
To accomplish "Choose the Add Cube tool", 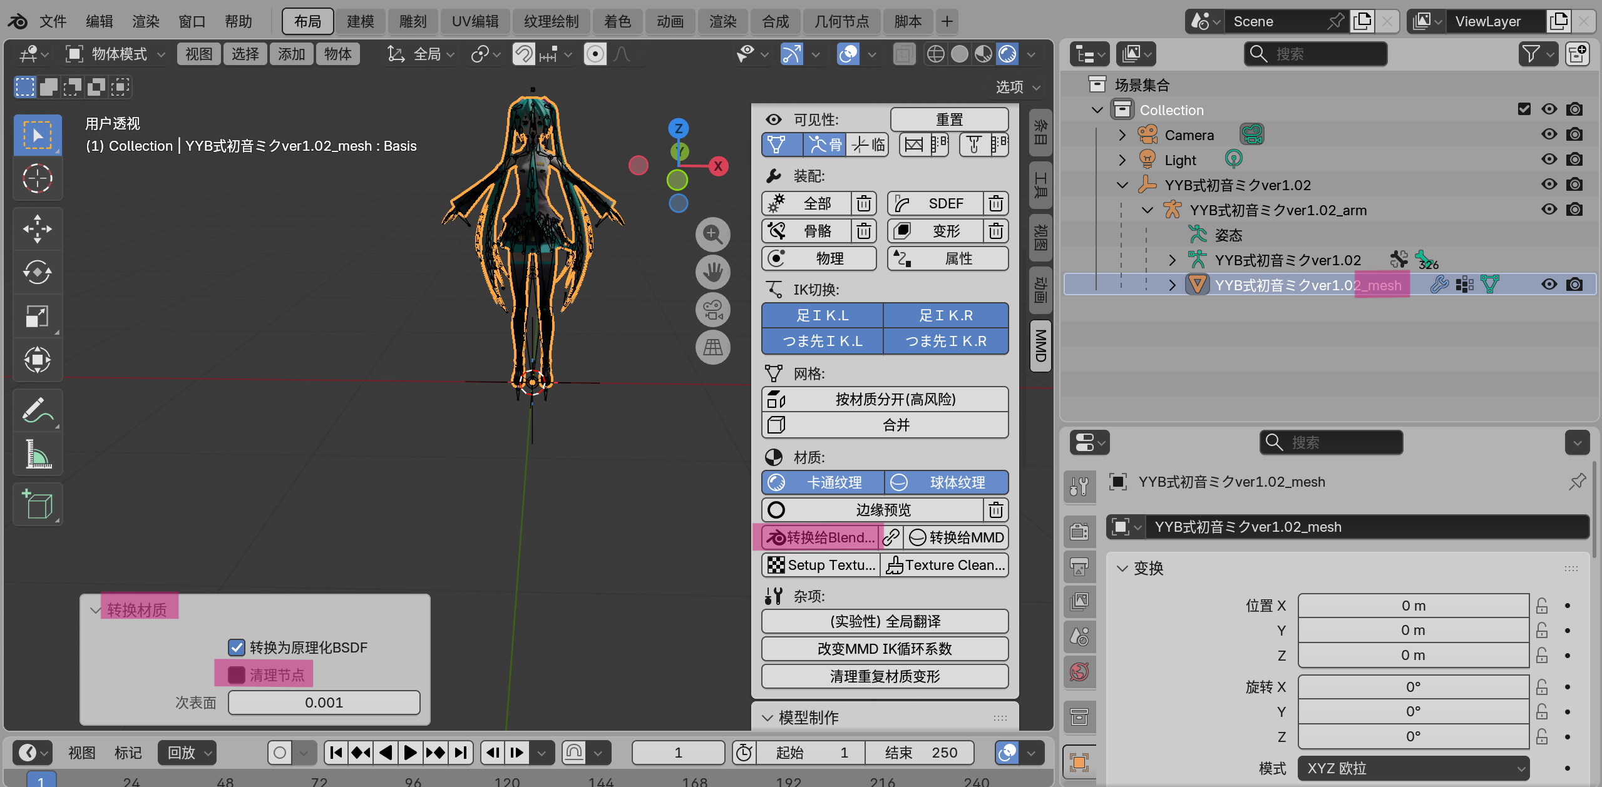I will click(37, 504).
